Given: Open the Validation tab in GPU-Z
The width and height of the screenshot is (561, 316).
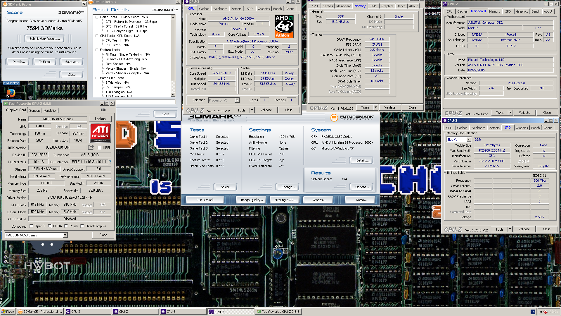Looking at the screenshot, I should point(51,111).
